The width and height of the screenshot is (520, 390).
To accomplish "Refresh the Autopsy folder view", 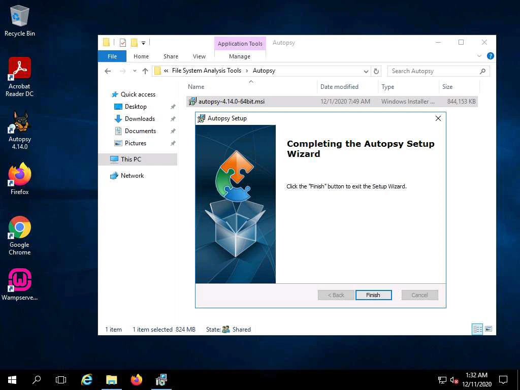I will click(x=376, y=71).
